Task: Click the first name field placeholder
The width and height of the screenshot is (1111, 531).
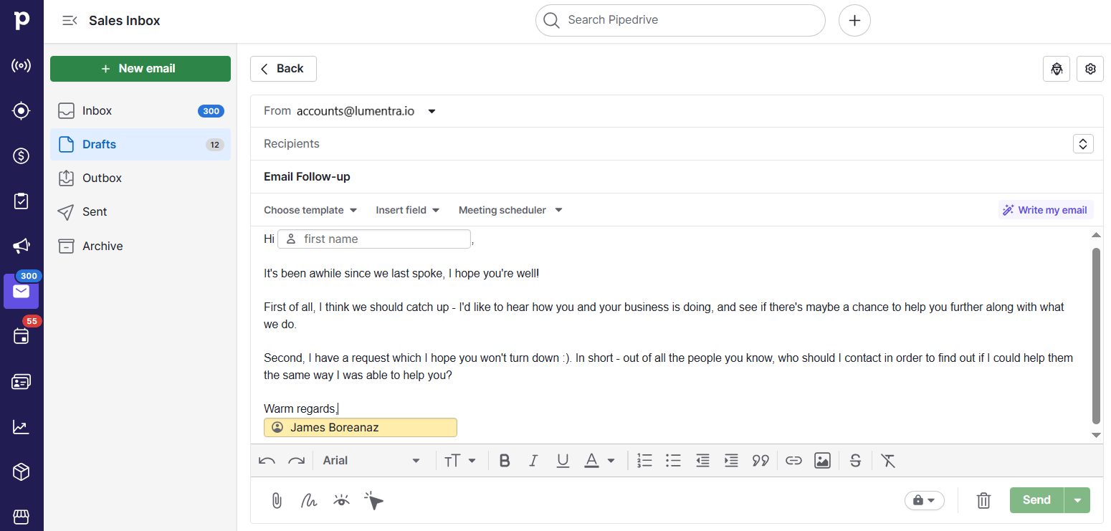Action: coord(373,239)
